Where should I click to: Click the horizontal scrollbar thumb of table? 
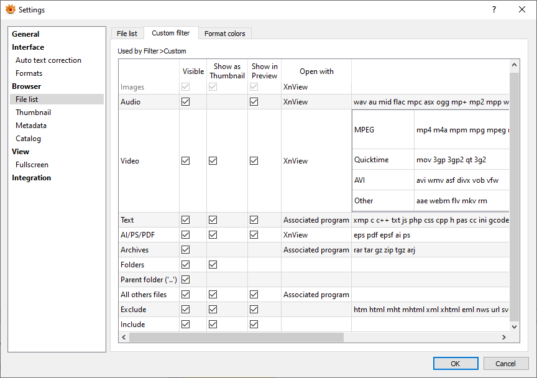[x=236, y=337]
